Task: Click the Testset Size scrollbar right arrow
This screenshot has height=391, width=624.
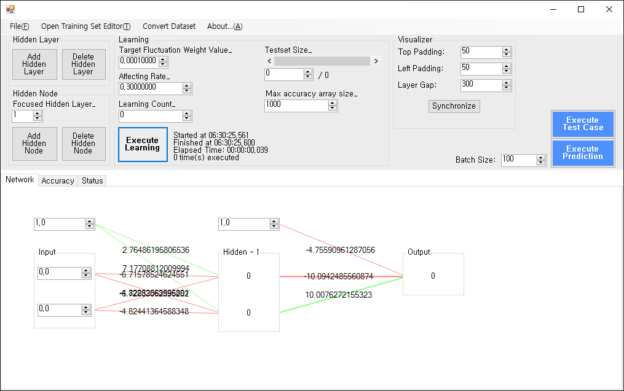Action: pos(375,61)
